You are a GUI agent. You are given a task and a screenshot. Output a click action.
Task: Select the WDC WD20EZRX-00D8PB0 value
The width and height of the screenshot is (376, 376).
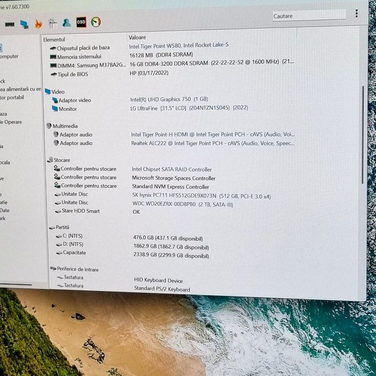pyautogui.click(x=183, y=204)
